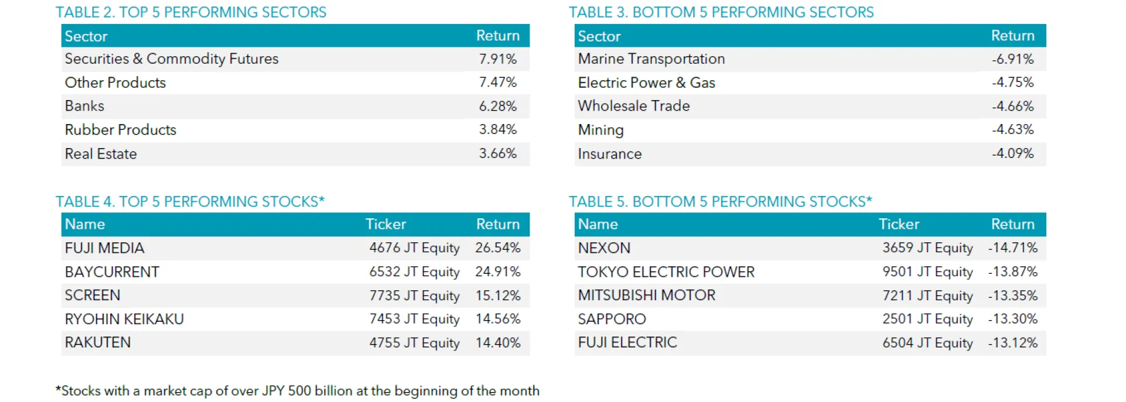Select the FUJI MEDIA stock name
Viewport: 1126px width, 402px height.
pyautogui.click(x=104, y=248)
